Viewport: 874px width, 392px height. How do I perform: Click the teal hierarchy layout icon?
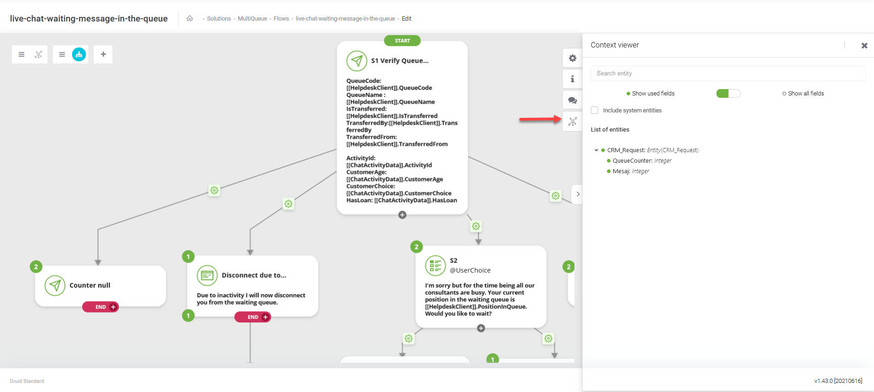pyautogui.click(x=79, y=54)
